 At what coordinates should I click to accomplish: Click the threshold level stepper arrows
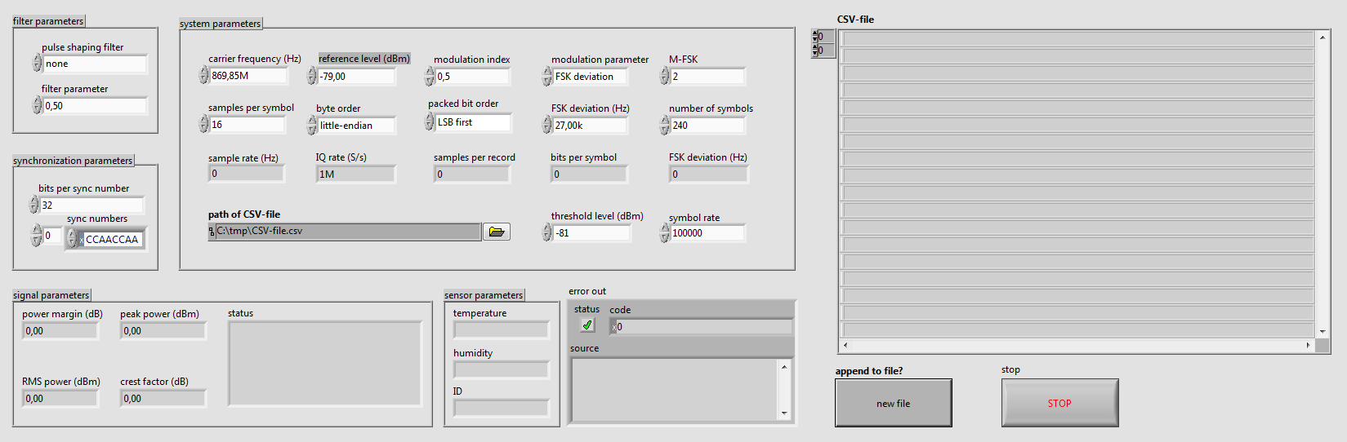[x=547, y=232]
